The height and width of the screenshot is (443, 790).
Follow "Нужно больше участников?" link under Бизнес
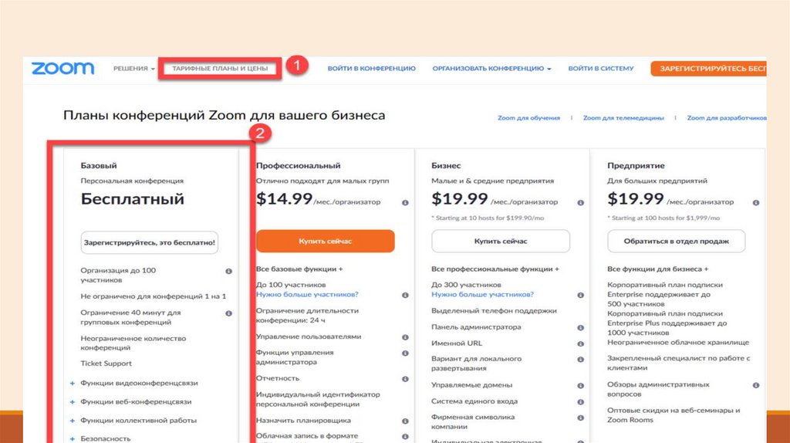point(482,295)
